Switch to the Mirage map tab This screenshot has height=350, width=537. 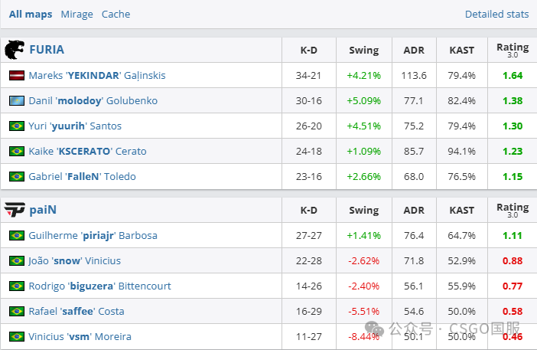(76, 15)
